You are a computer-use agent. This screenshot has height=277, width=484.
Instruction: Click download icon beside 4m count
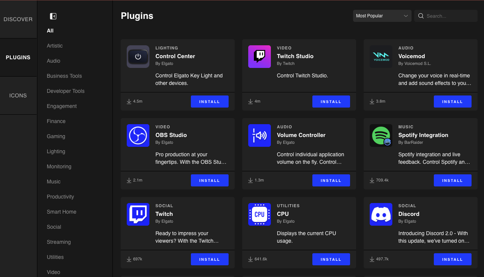click(x=250, y=102)
